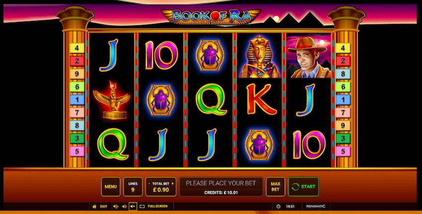
Task: Select red payline 2 on right column
Action: click(343, 61)
